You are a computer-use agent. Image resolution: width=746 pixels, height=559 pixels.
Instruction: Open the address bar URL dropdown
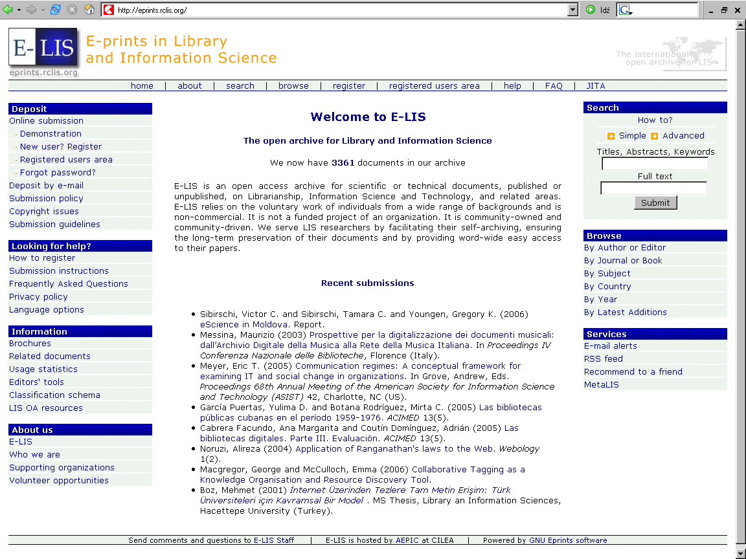point(572,10)
